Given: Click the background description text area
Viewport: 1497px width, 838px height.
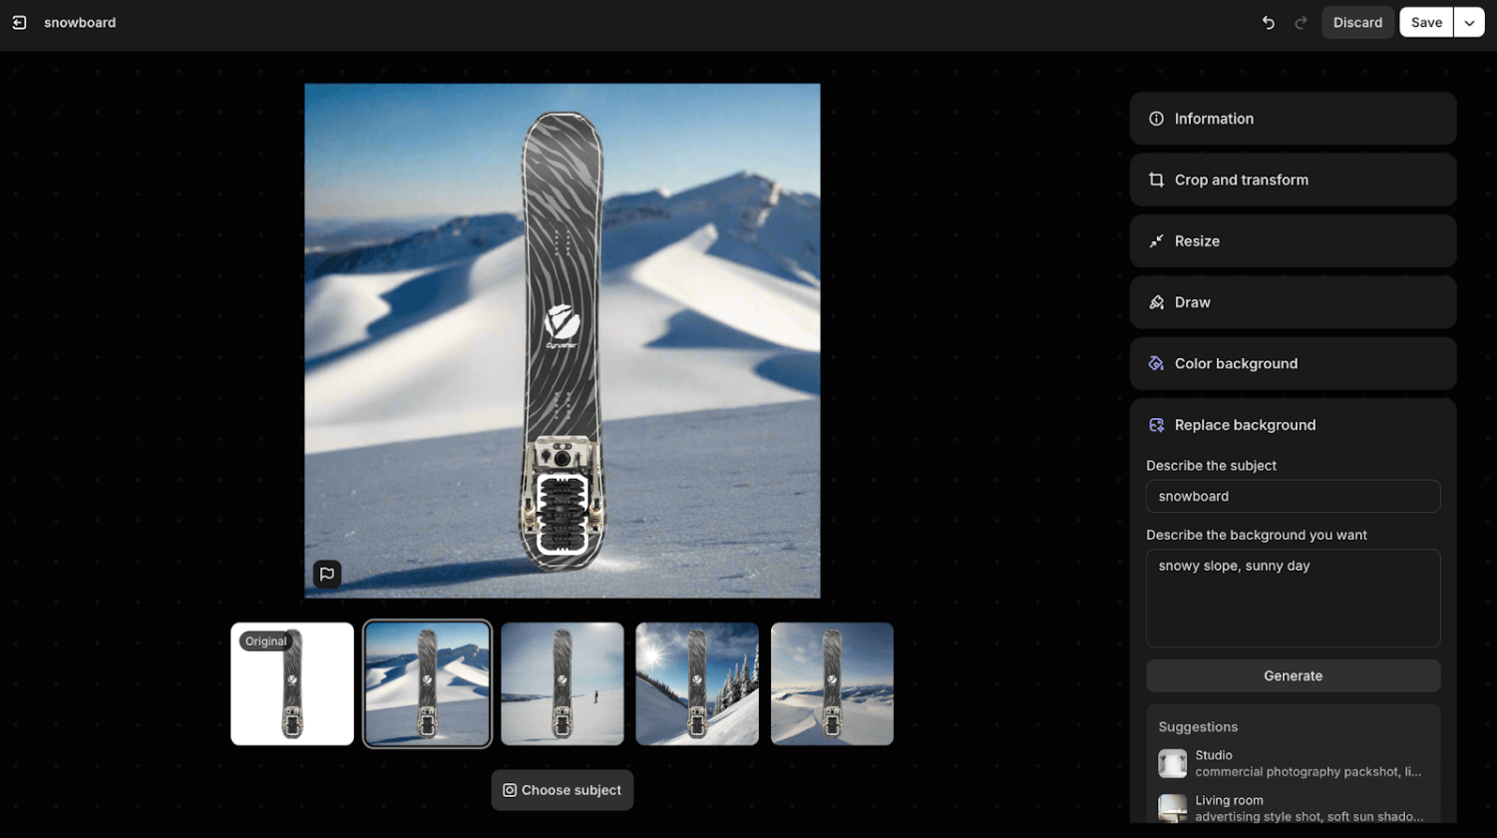Looking at the screenshot, I should pyautogui.click(x=1293, y=598).
